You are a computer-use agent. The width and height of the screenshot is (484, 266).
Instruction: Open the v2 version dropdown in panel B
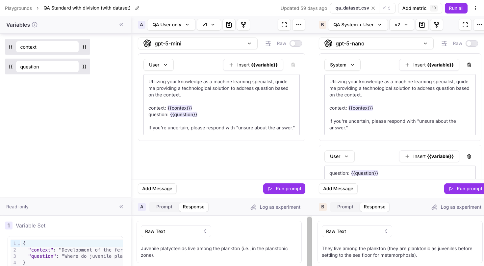point(401,25)
